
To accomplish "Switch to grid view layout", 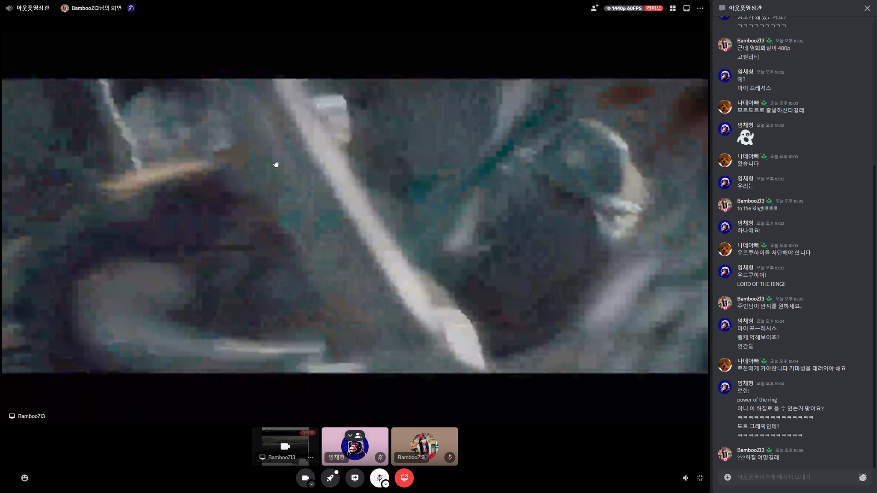I will click(673, 8).
